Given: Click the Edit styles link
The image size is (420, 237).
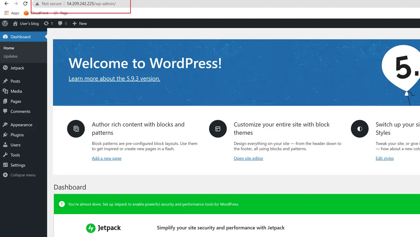Looking at the screenshot, I should pos(385,158).
